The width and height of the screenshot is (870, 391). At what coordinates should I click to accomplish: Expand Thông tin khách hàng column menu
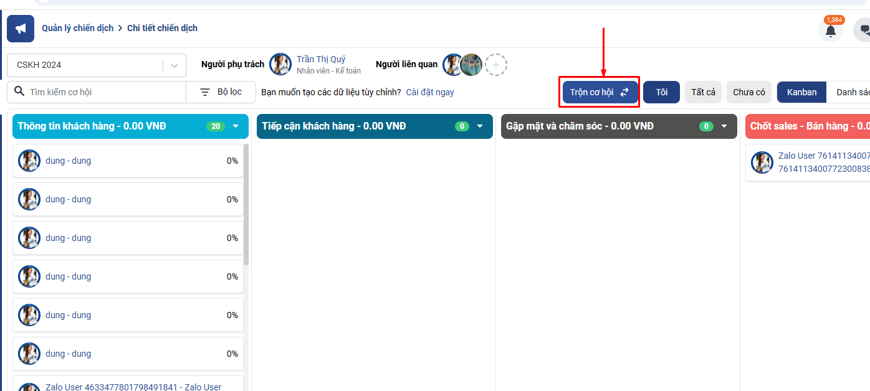[236, 126]
